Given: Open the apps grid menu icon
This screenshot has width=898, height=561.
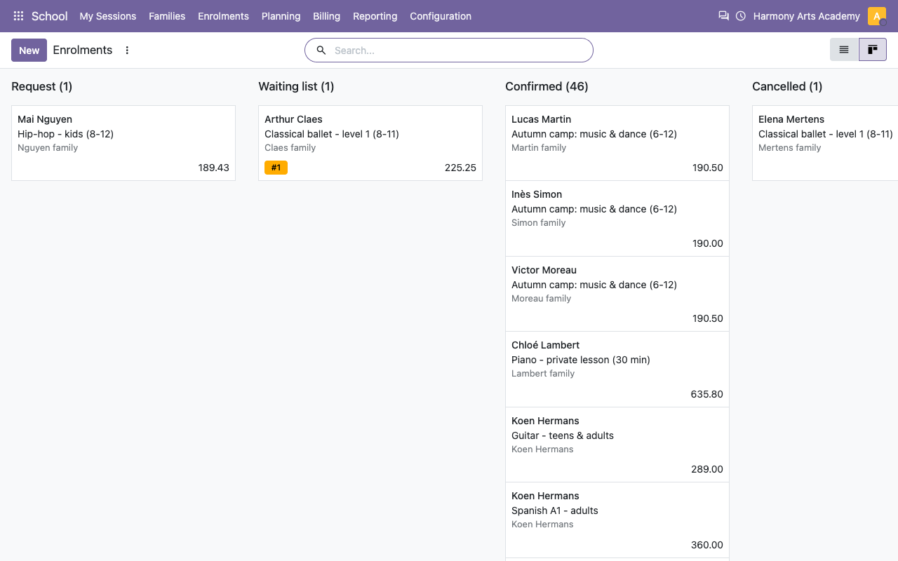Looking at the screenshot, I should tap(18, 16).
